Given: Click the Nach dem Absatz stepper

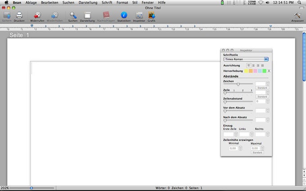Looking at the screenshot, I should [x=268, y=120].
